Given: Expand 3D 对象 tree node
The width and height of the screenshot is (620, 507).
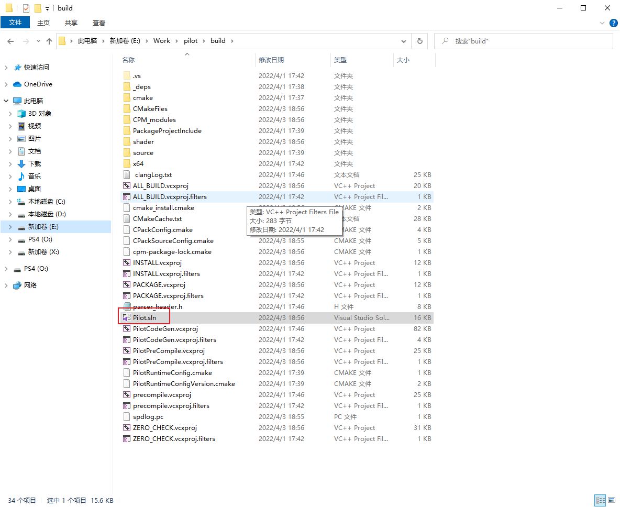Looking at the screenshot, I should 10,114.
